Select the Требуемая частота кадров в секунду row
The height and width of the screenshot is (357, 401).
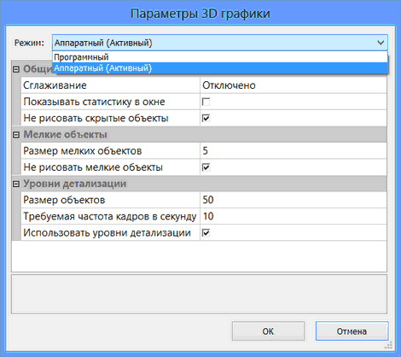[x=204, y=216]
